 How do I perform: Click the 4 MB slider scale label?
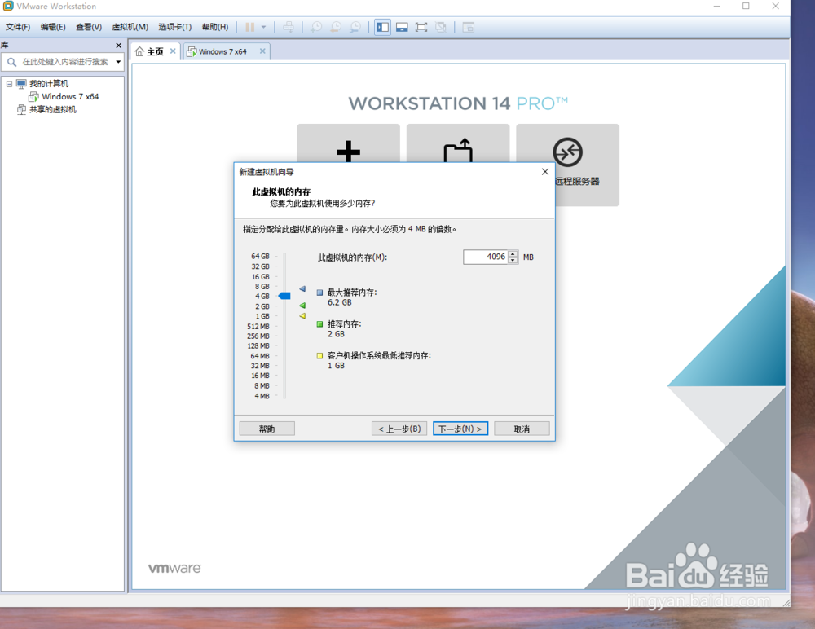(262, 396)
